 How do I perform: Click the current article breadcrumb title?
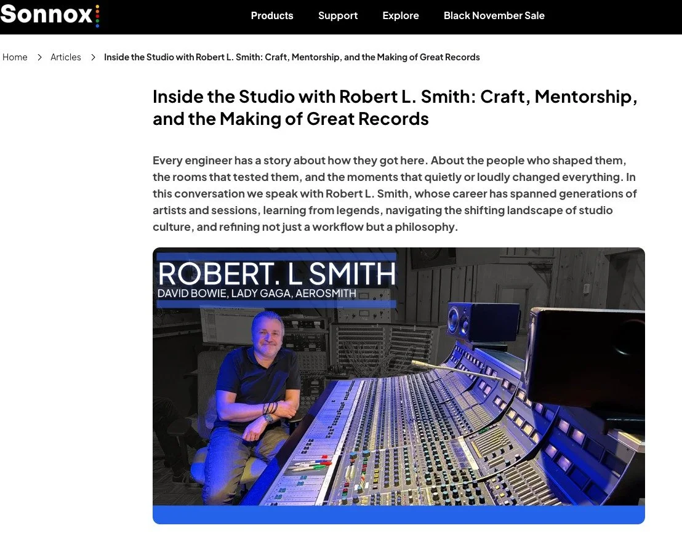click(292, 57)
